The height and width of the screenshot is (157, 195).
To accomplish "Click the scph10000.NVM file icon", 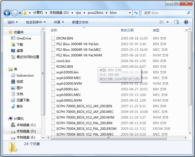I will [x=53, y=84].
